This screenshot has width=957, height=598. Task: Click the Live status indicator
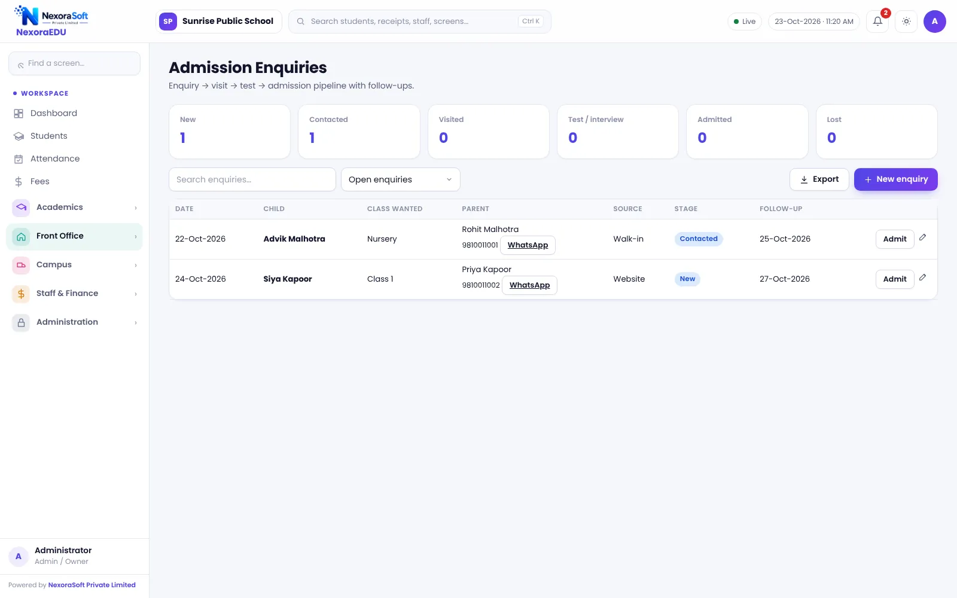point(745,22)
